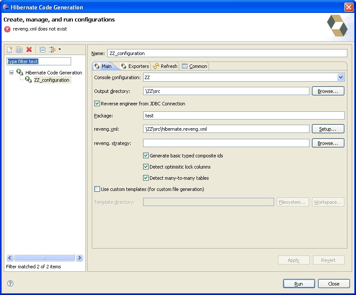Click the Template directory field

click(x=209, y=202)
